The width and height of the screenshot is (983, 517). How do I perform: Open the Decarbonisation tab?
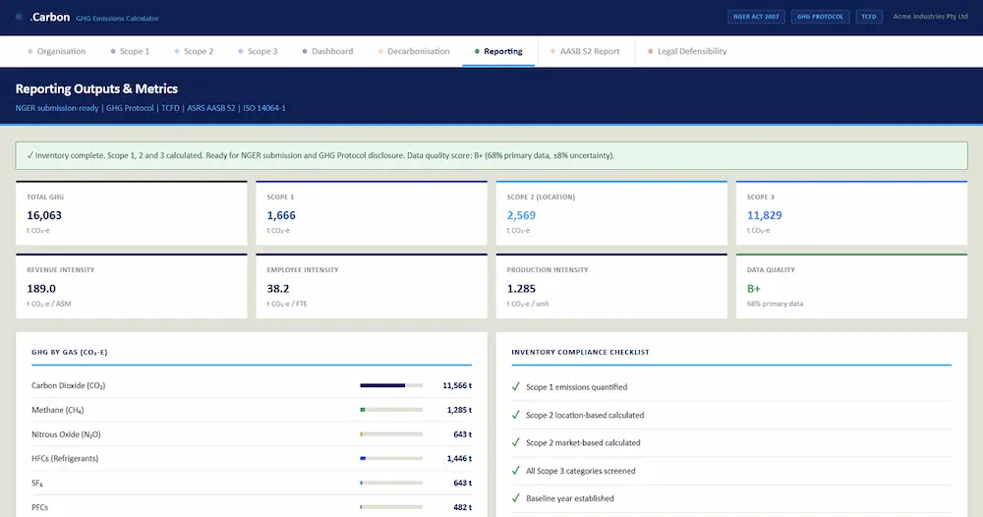[414, 51]
